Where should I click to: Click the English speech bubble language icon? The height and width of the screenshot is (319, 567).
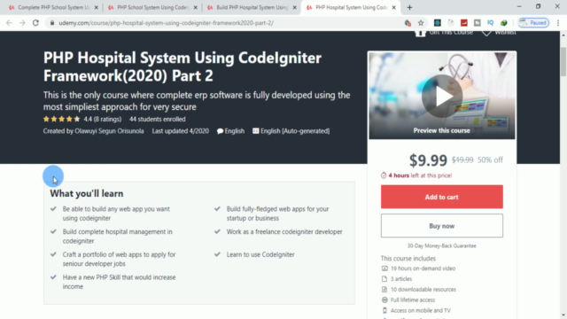[220, 131]
